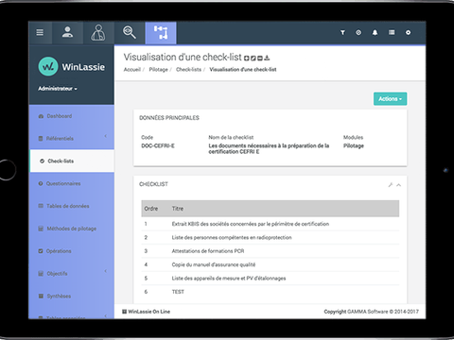Select row 'Copie du manuel d'assurance qualité'
Screen dimensions: 454x340
pos(271,264)
